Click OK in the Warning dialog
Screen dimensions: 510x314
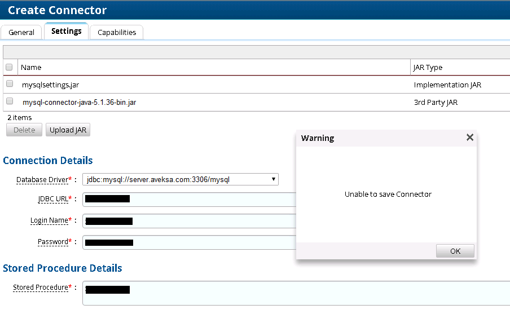click(x=455, y=251)
